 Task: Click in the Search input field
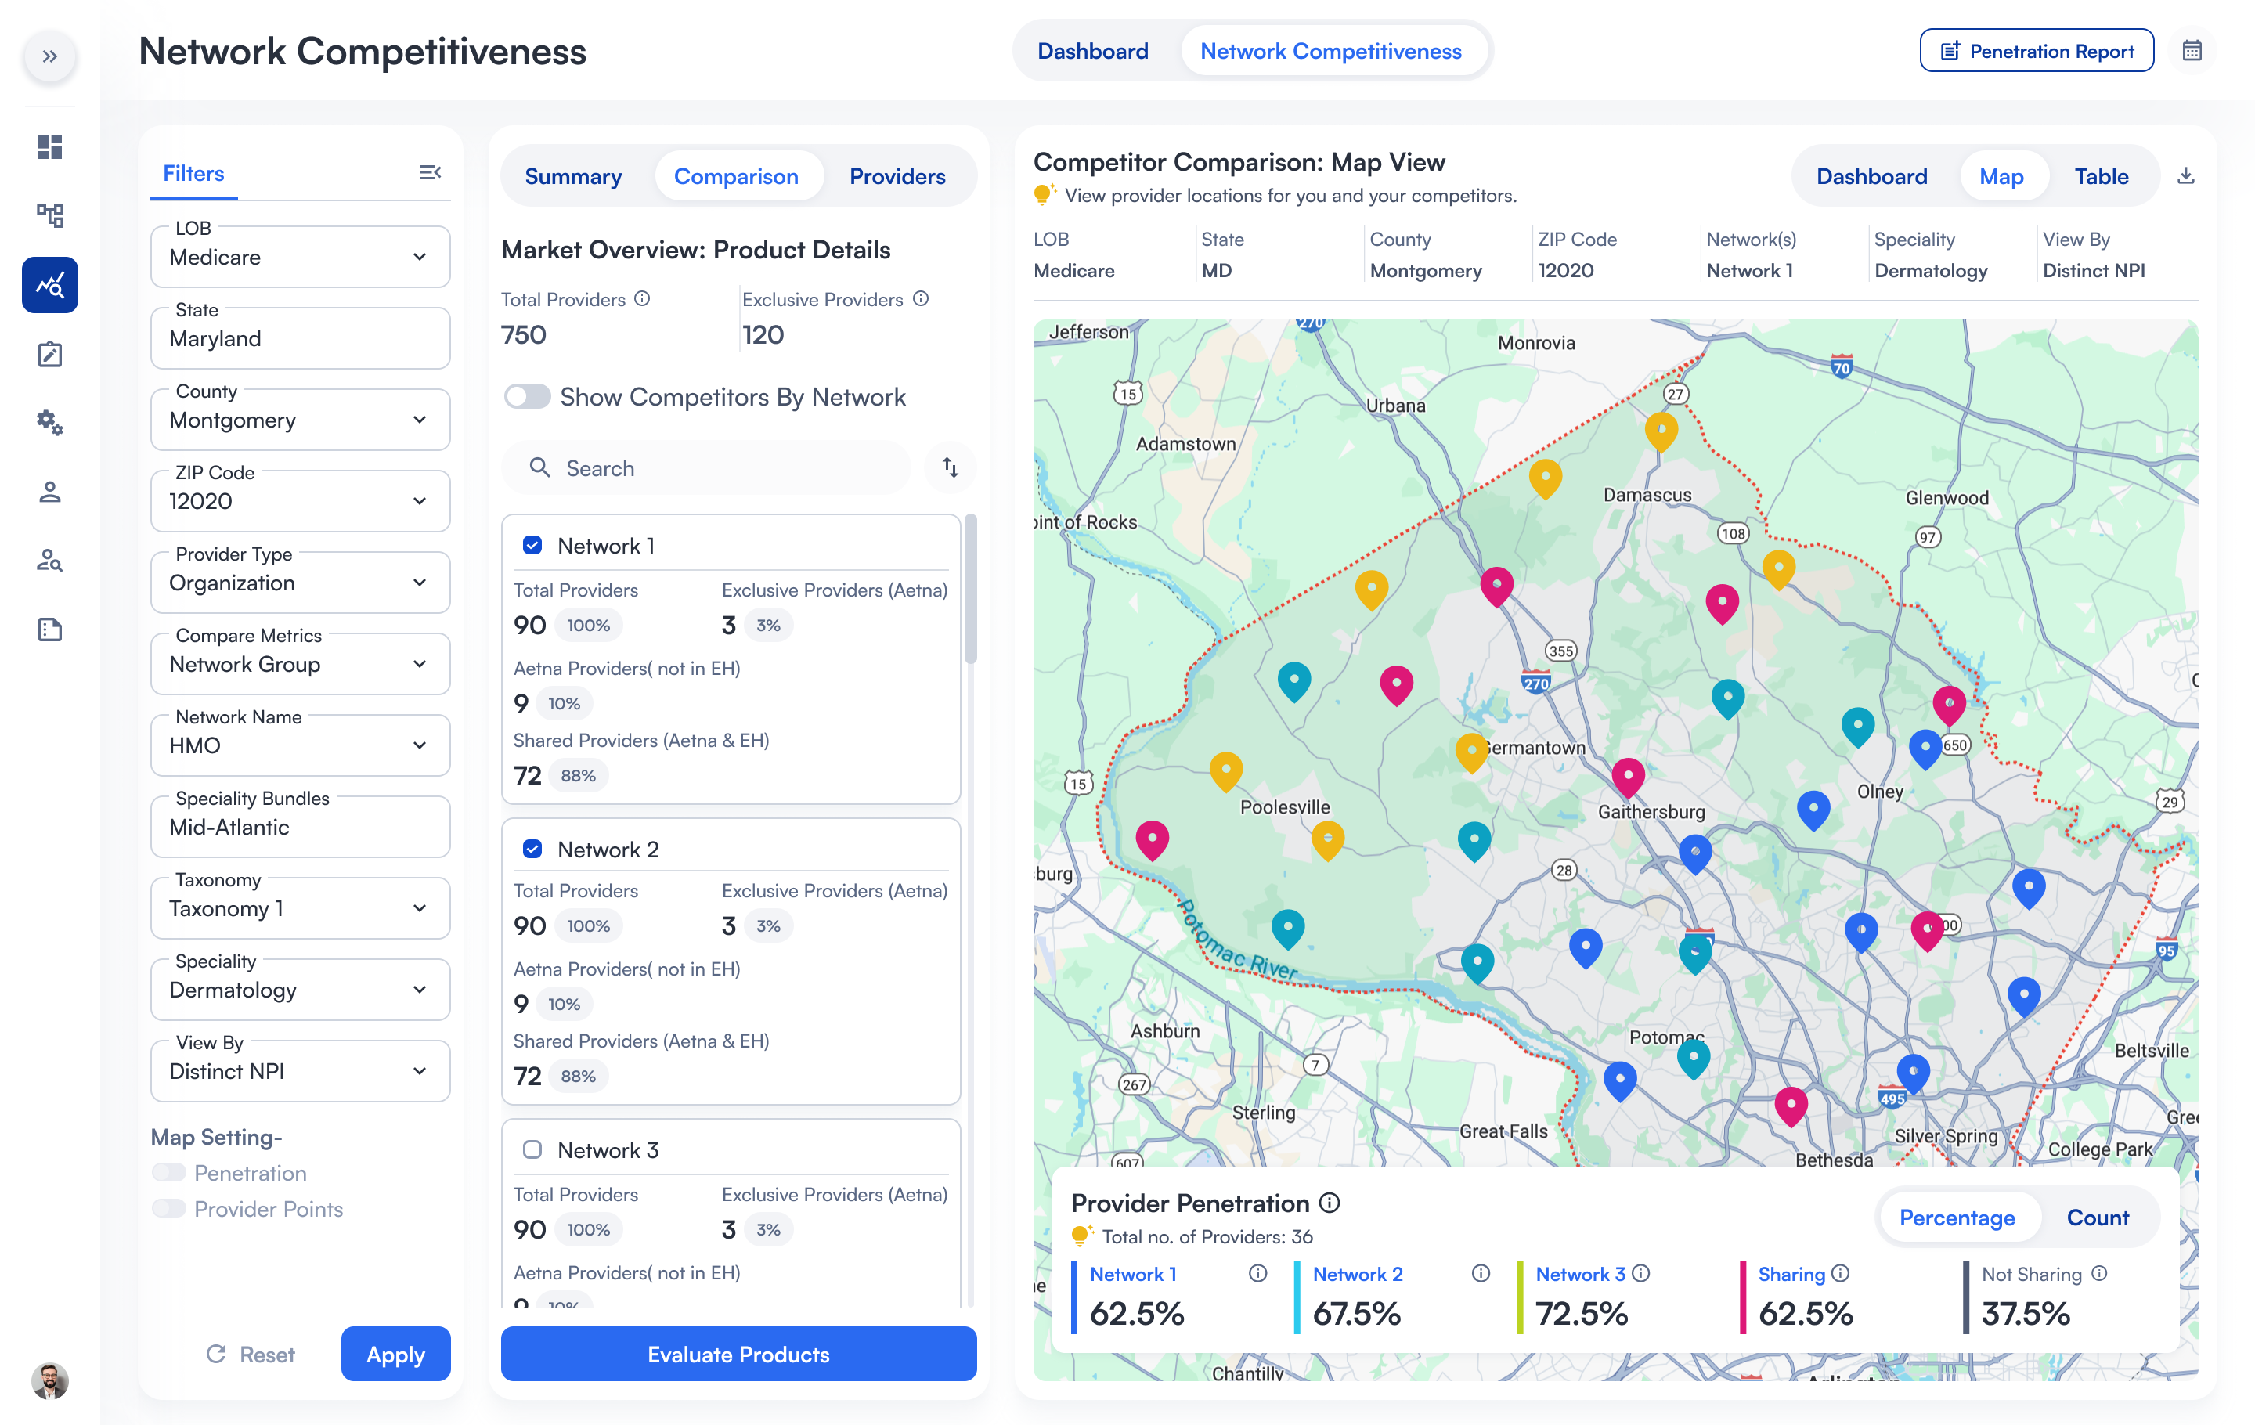[721, 468]
